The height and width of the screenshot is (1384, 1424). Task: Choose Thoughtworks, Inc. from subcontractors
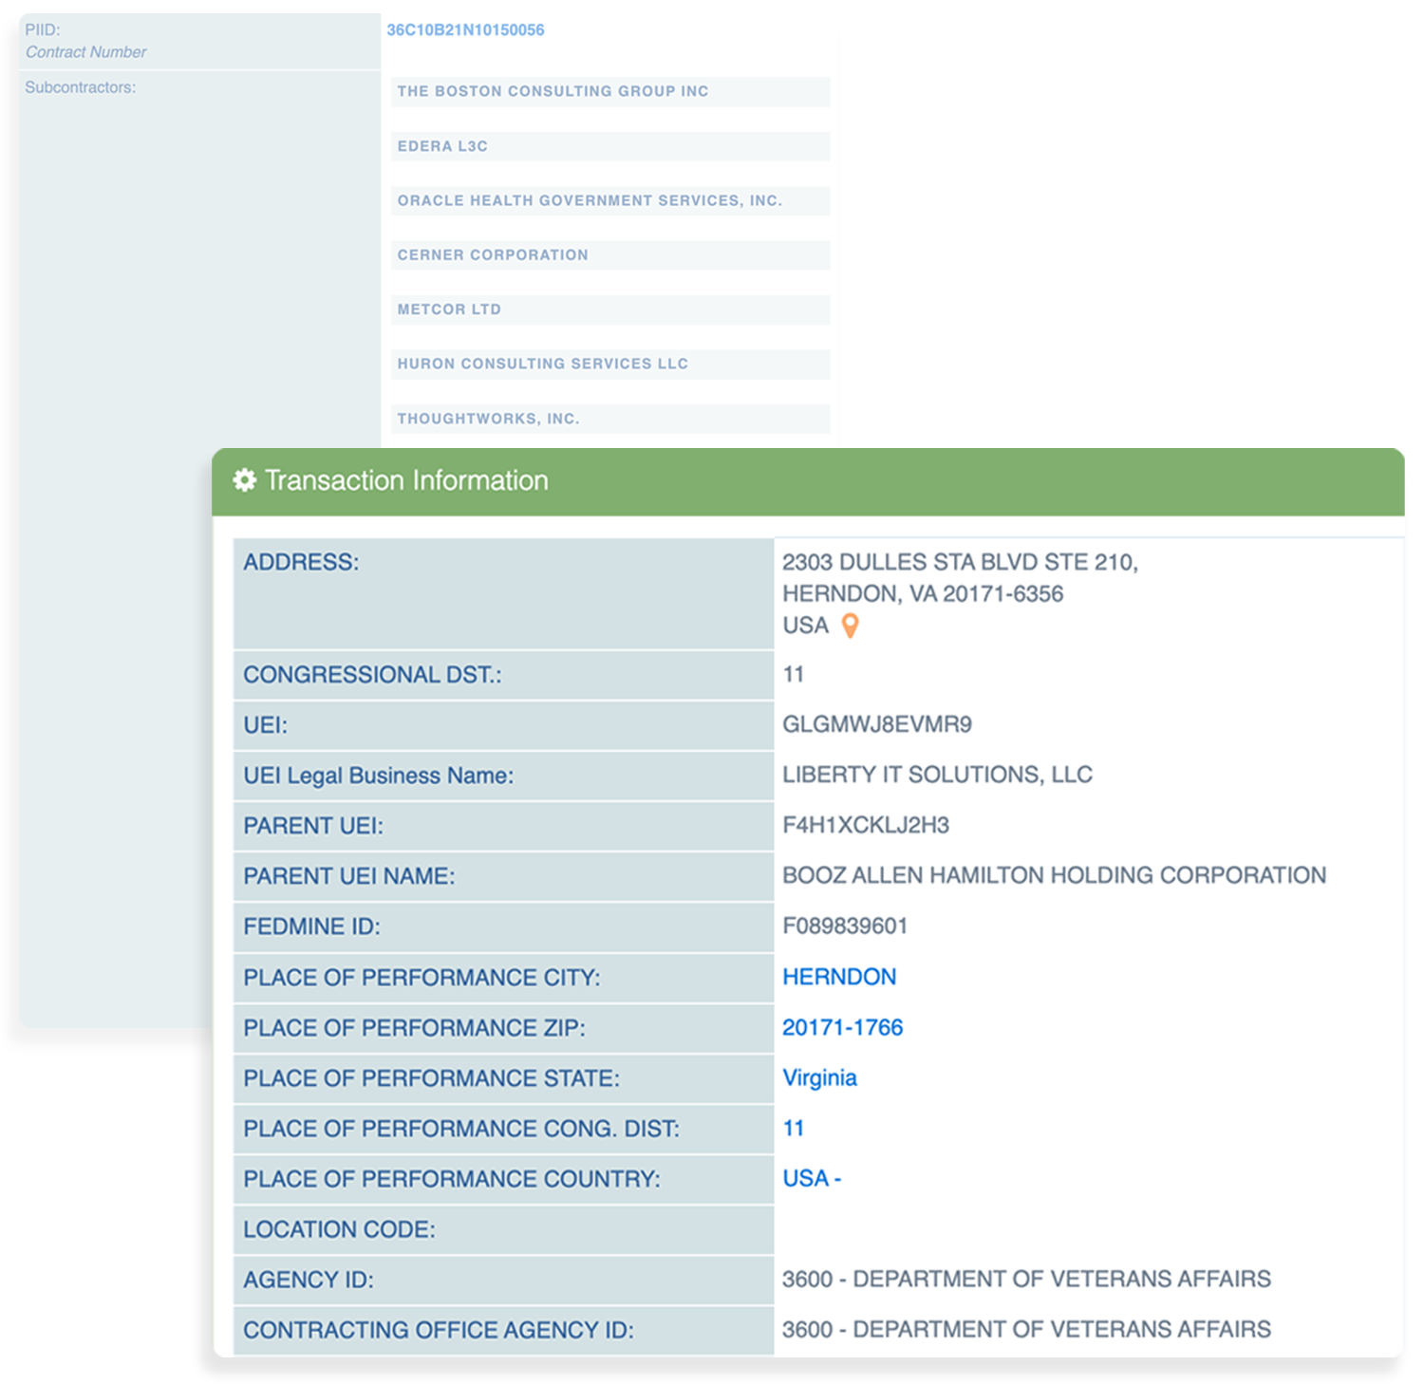point(488,419)
